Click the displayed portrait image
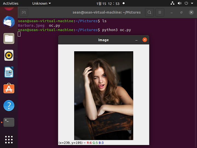Image resolution: width=197 pixels, height=148 pixels. coord(104,96)
